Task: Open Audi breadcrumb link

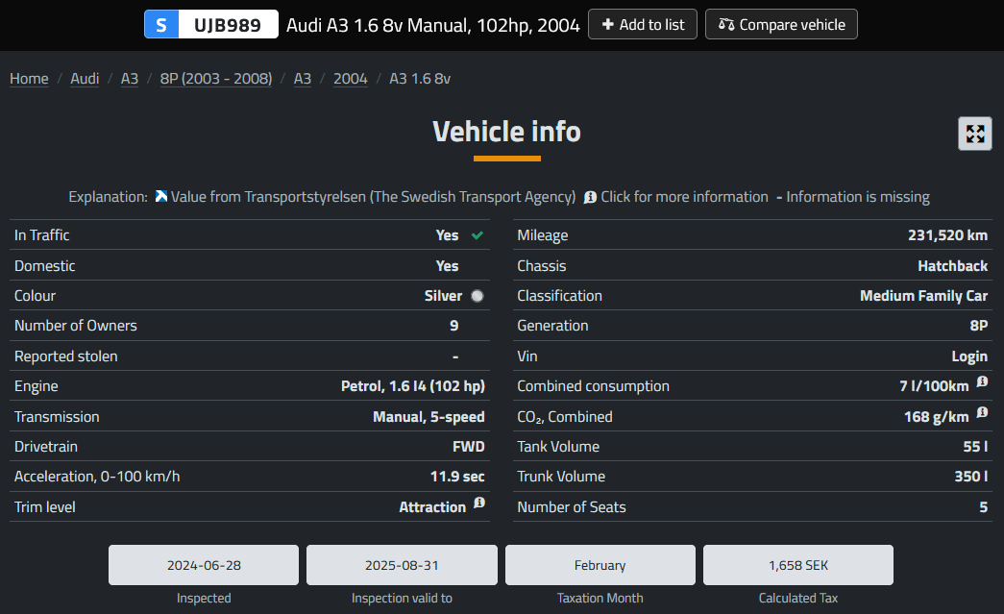Action: pos(85,78)
